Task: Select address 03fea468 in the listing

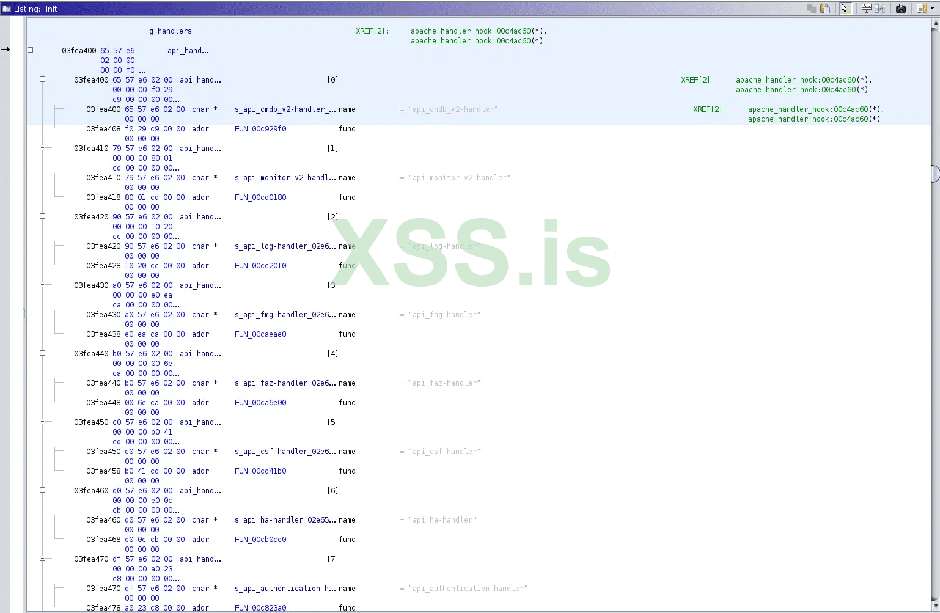Action: 103,540
